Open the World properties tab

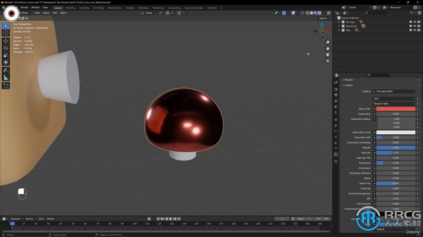336,113
